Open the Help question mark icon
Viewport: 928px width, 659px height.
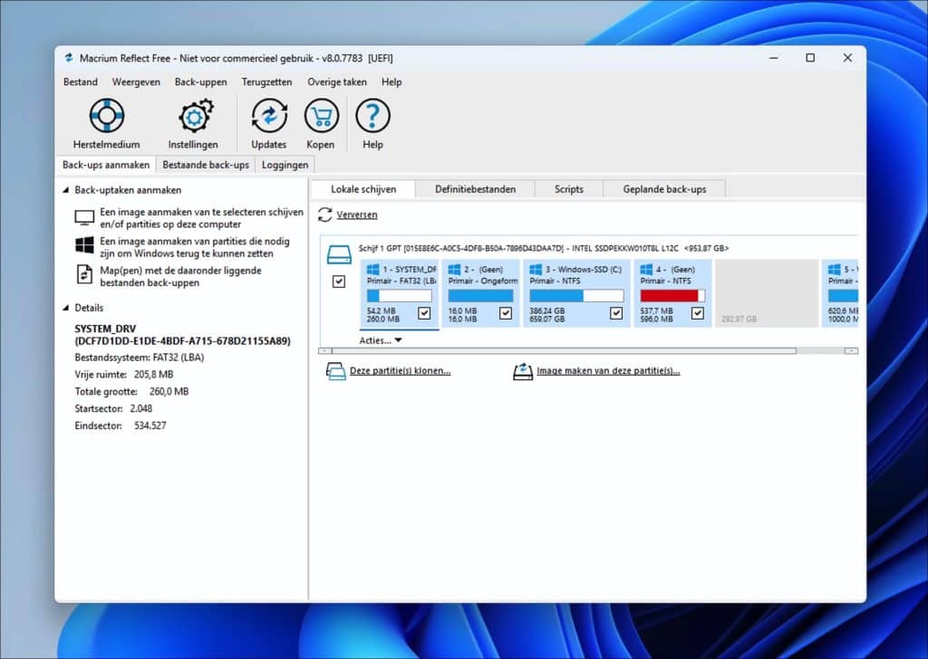coord(372,117)
